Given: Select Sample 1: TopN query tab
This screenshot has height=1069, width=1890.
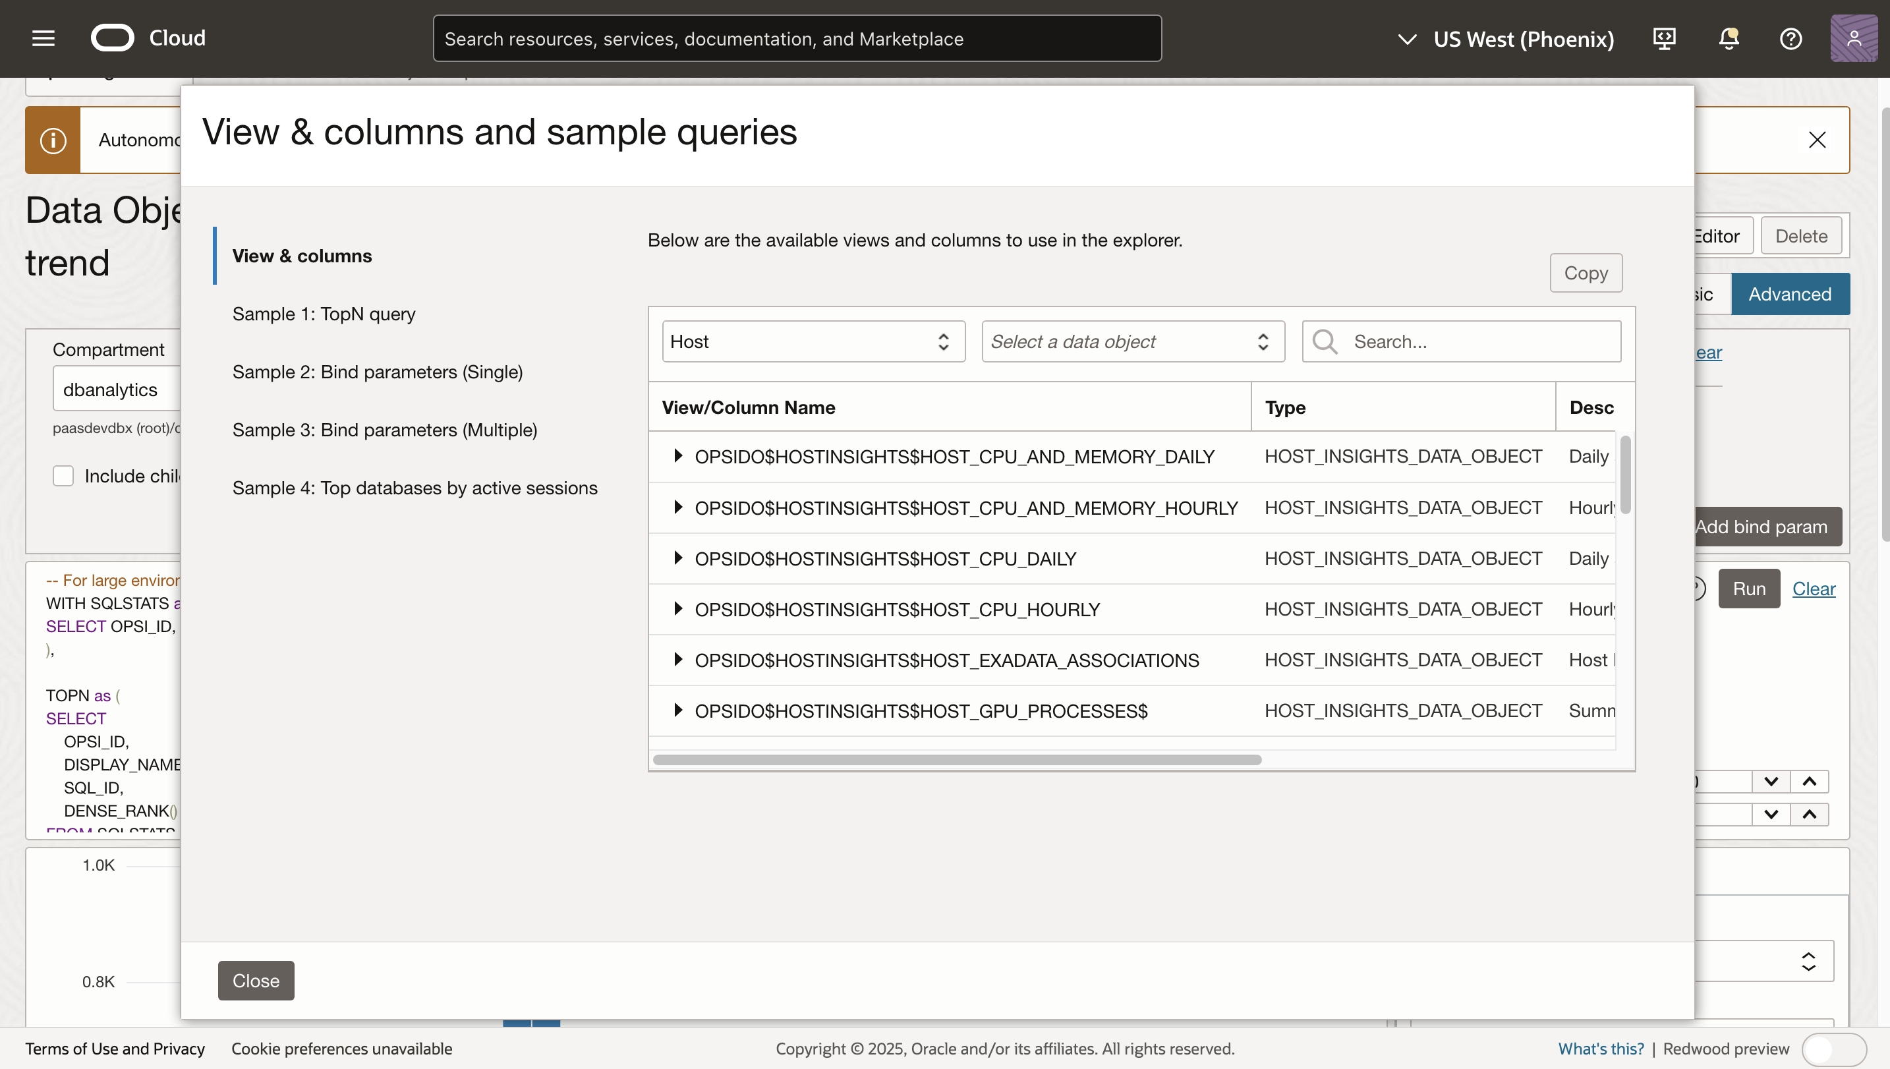Looking at the screenshot, I should pyautogui.click(x=324, y=314).
